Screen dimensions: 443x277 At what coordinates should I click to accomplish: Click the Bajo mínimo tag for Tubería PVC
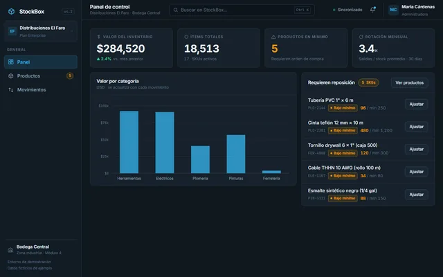(343, 108)
